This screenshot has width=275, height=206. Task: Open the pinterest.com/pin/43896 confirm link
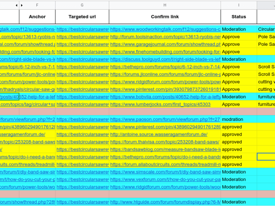click(x=165, y=127)
